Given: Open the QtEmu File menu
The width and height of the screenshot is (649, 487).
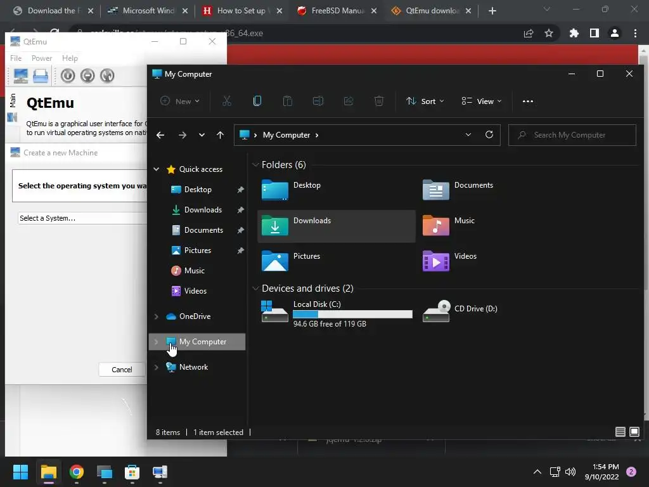Looking at the screenshot, I should 16,58.
